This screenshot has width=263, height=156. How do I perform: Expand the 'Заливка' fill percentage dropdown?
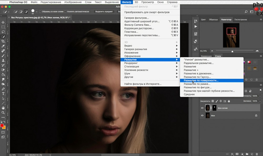260,101
